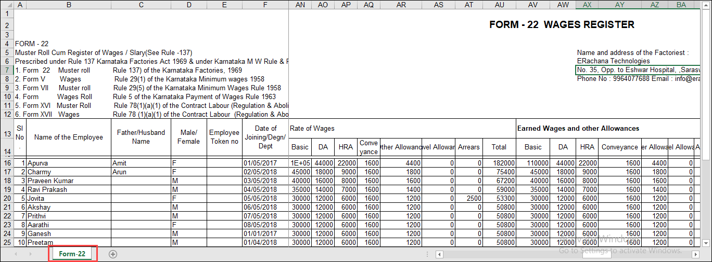Click total wage cell '182000'
The height and width of the screenshot is (262, 712).
(499, 163)
